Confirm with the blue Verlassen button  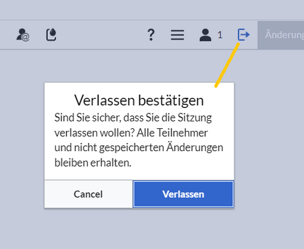(x=183, y=194)
